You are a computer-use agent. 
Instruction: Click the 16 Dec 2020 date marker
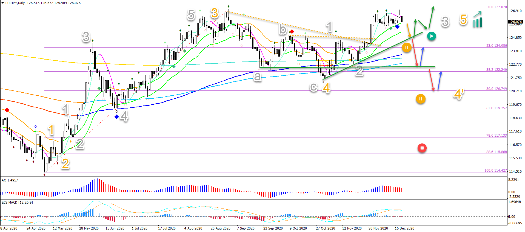coord(404,228)
